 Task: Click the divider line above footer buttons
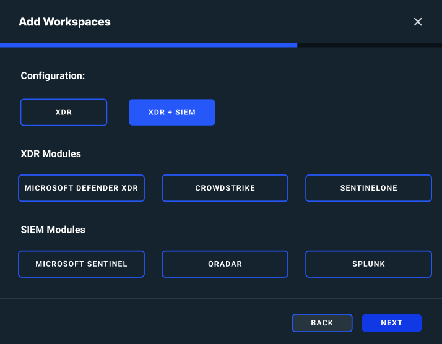(221, 298)
